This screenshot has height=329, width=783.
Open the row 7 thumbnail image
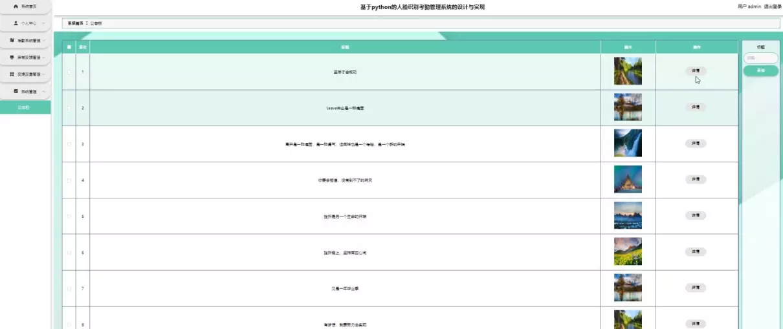click(628, 288)
